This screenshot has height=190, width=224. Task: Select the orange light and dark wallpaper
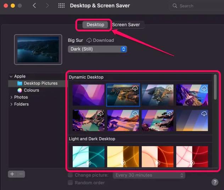click(x=158, y=157)
